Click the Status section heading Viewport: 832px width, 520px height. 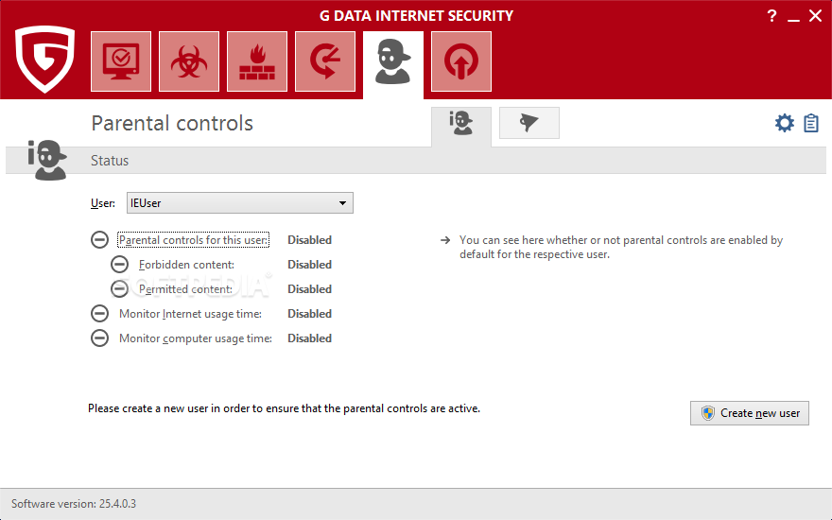click(110, 160)
